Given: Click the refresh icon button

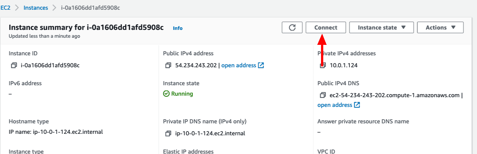Looking at the screenshot, I should [x=292, y=27].
